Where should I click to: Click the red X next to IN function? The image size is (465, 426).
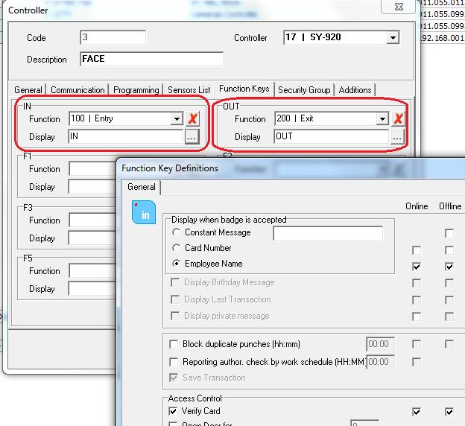193,118
